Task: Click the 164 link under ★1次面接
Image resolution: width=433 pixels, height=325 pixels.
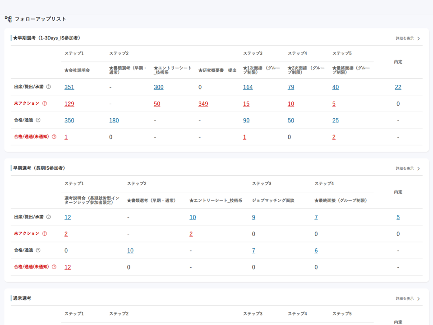Action: click(248, 87)
